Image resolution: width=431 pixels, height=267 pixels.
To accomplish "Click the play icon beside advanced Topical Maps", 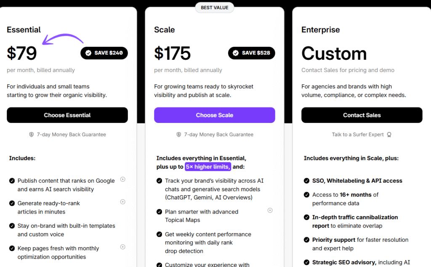I will (x=270, y=210).
